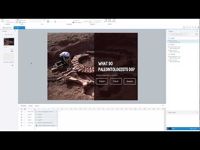The image size is (200, 150).
Task: Select the blue Slide view tab
Action: [x=19, y=27]
